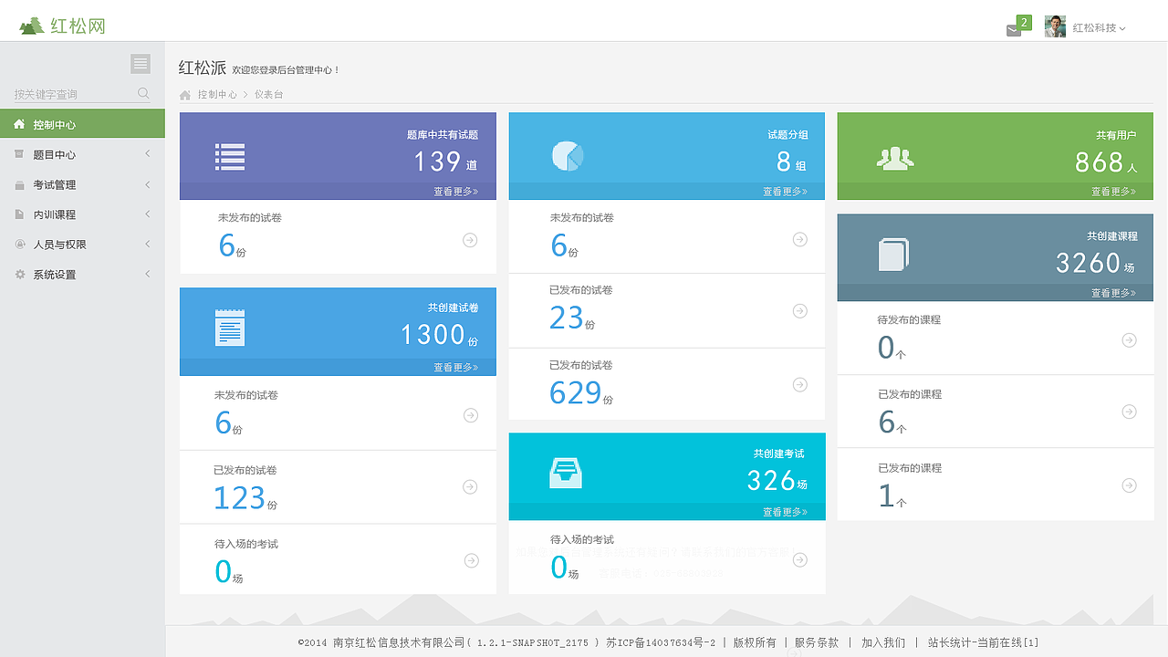Expand the 内训课程 chevron arrow

(148, 214)
